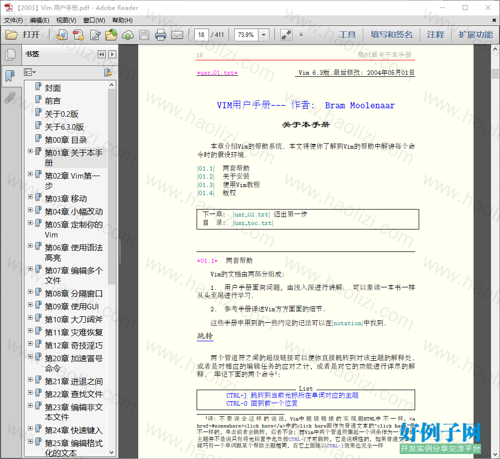Jump to section 01.1 两套帮助 link
This screenshot has width=500, height=459.
[206, 168]
